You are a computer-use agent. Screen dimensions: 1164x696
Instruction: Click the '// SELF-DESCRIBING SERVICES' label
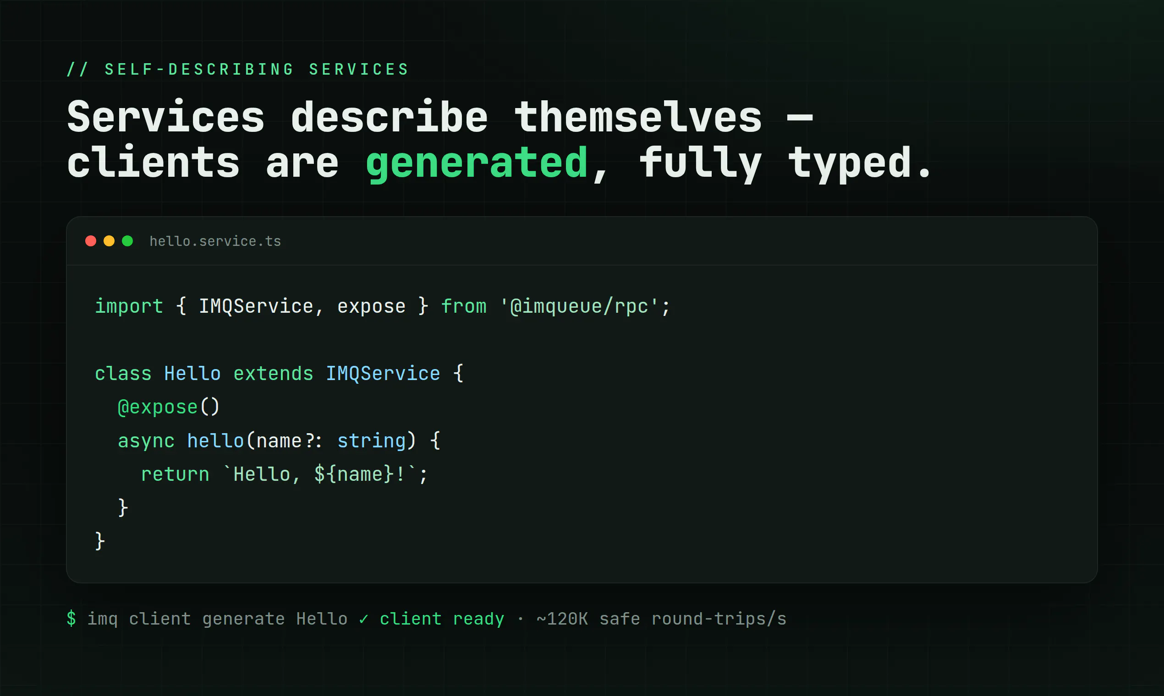click(238, 70)
